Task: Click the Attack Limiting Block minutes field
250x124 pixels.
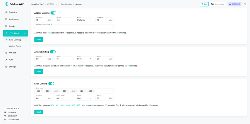Action: point(104,59)
